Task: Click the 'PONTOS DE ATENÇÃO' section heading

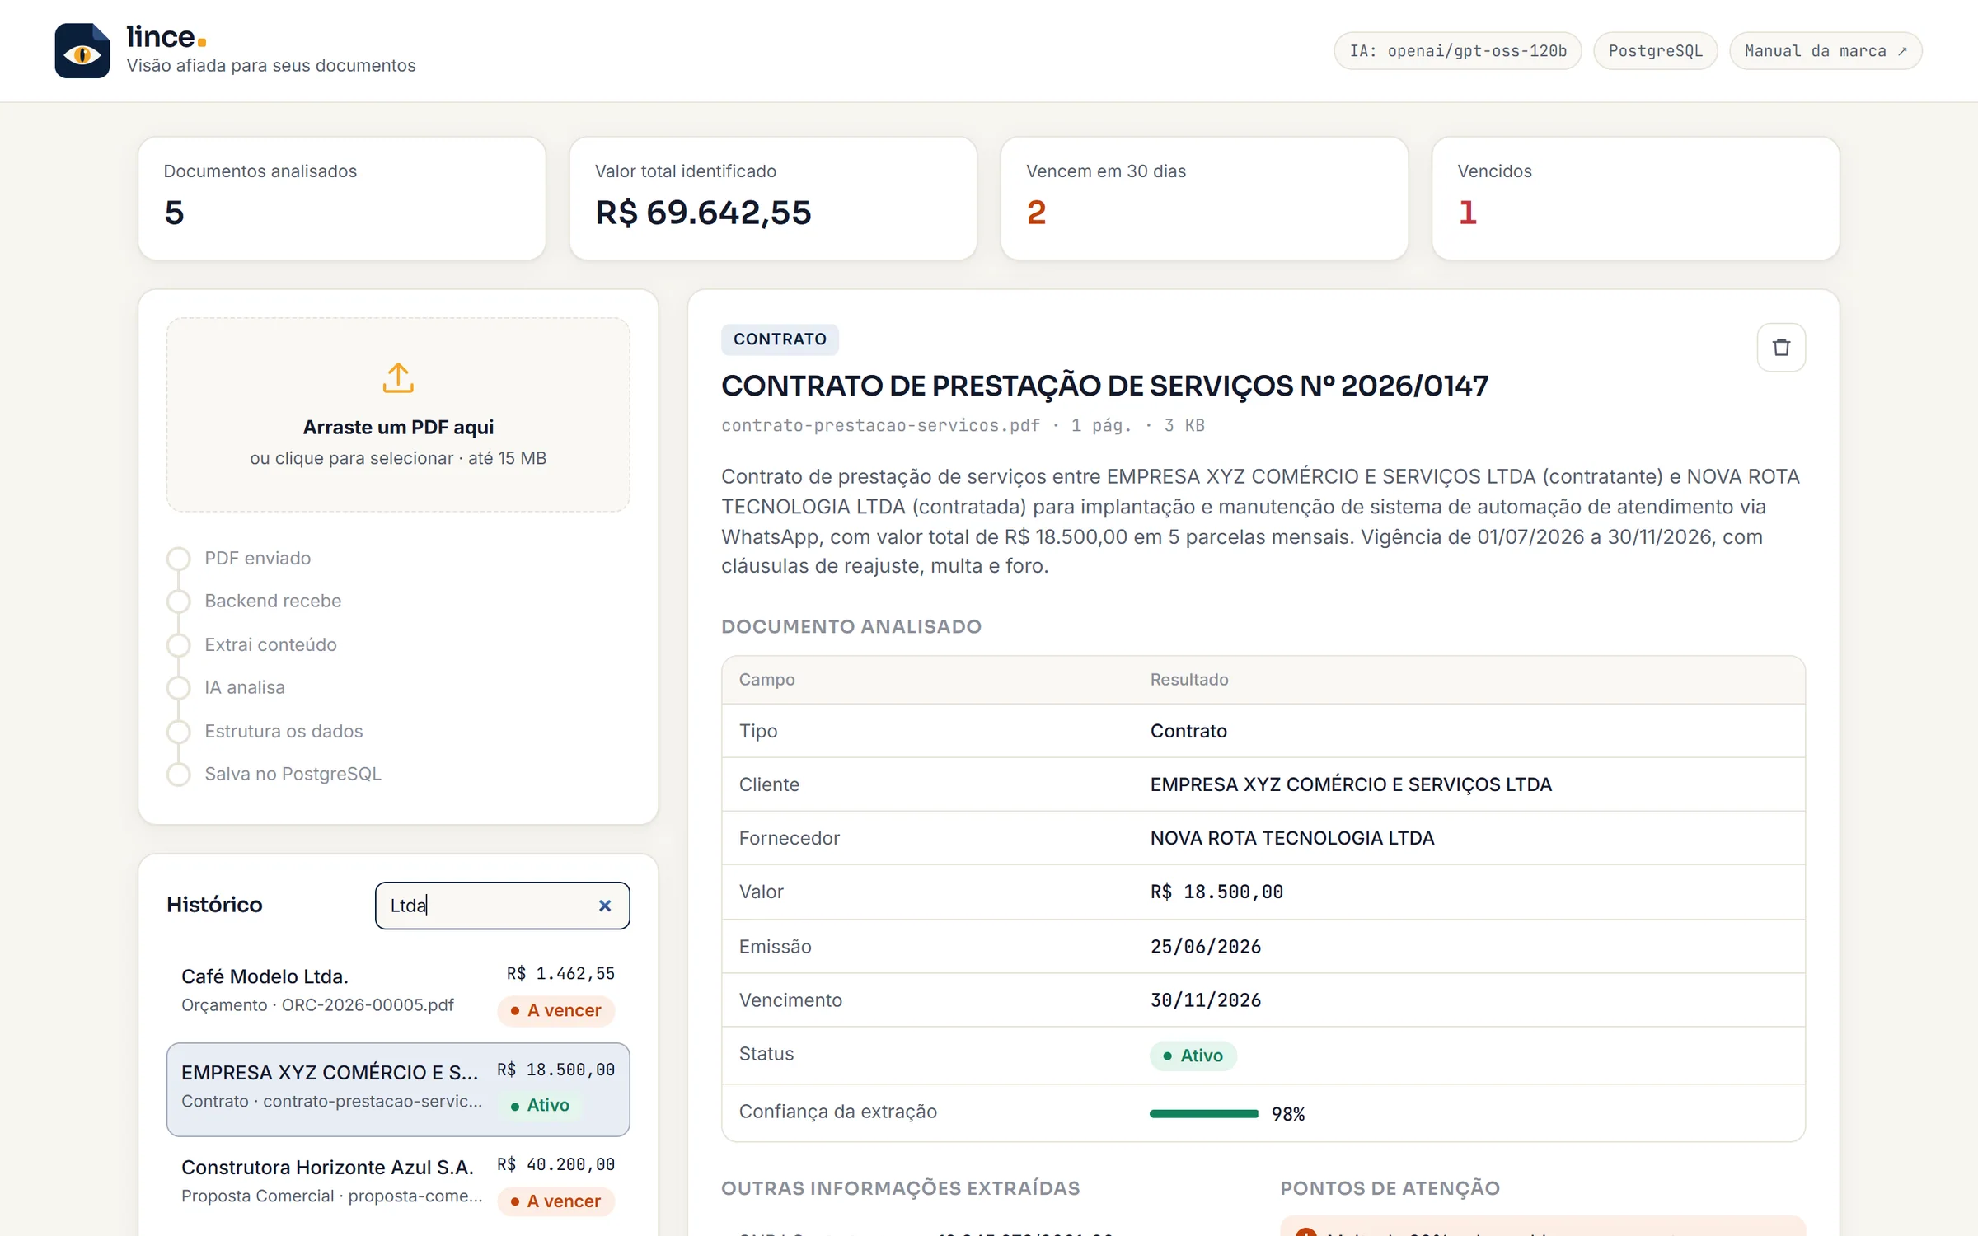Action: pos(1390,1188)
